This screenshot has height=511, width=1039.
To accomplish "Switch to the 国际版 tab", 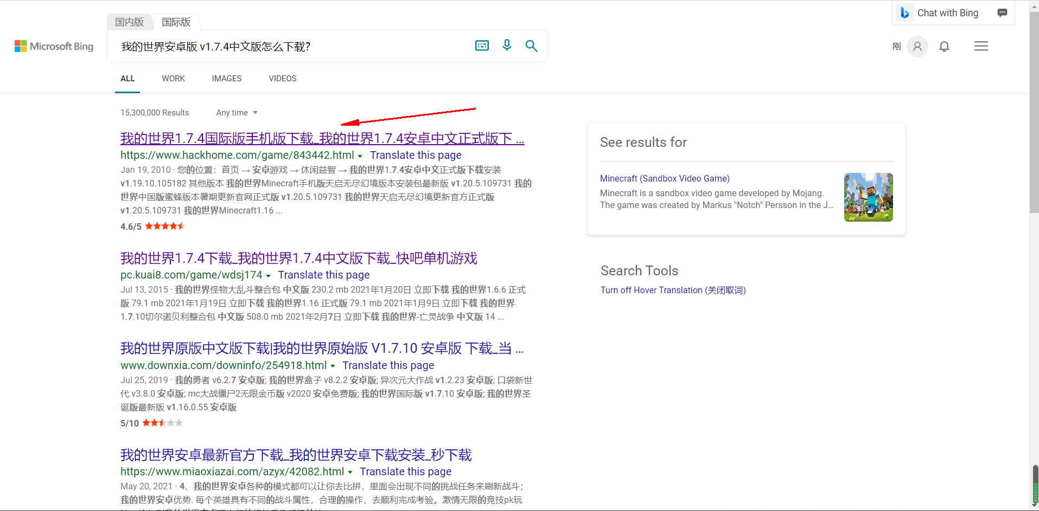I will [x=176, y=22].
